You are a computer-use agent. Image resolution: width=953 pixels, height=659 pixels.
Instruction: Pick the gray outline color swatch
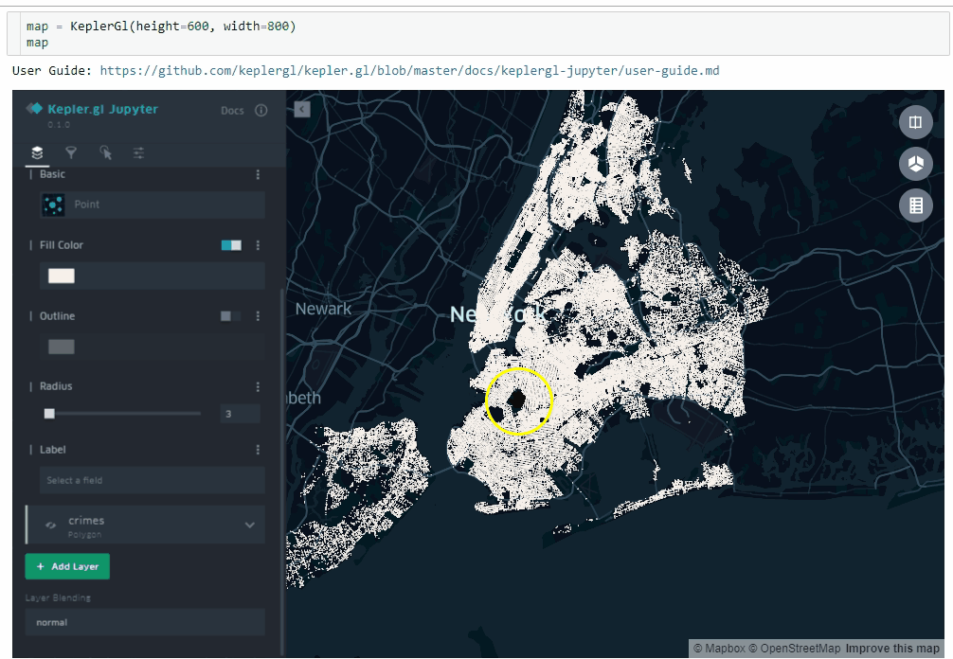62,347
